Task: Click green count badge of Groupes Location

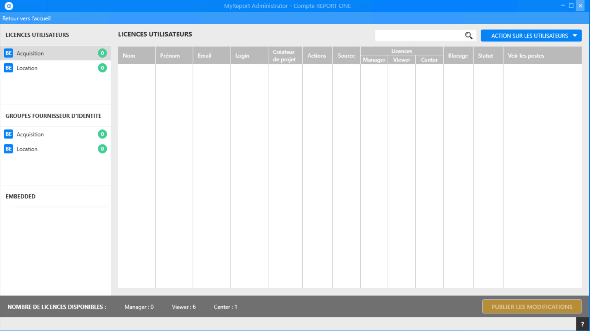Action: tap(102, 149)
